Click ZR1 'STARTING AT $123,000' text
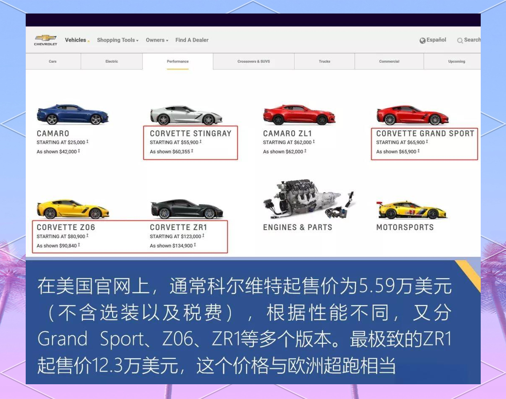Image resolution: width=506 pixels, height=399 pixels. [177, 237]
